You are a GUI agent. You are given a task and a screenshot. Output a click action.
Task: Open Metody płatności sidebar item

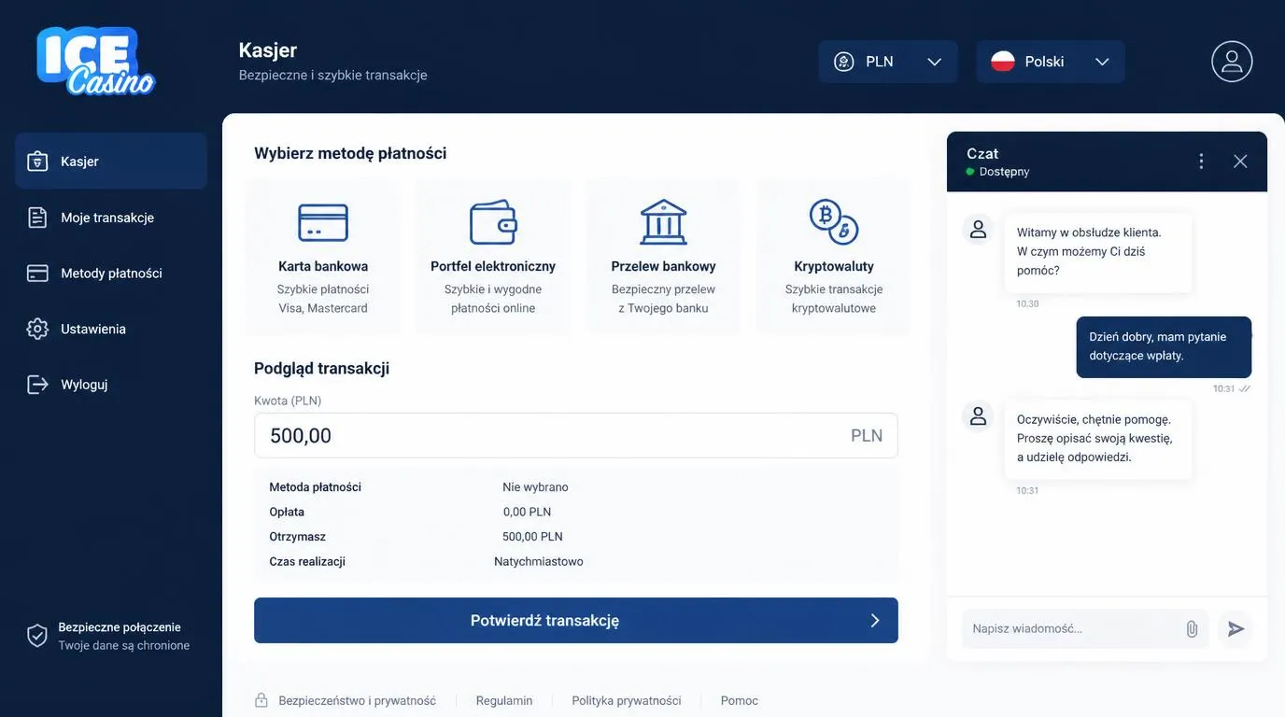pyautogui.click(x=111, y=274)
